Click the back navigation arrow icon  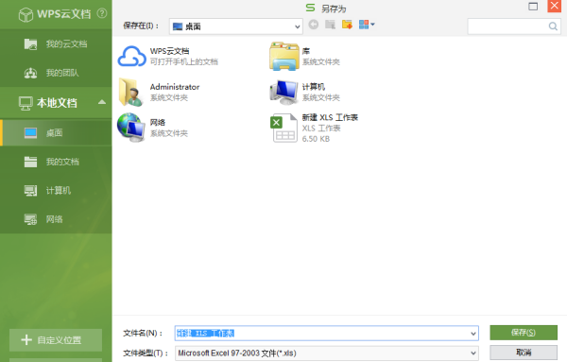[x=314, y=25]
